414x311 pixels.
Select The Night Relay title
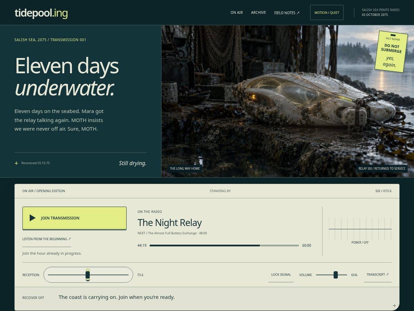(170, 223)
